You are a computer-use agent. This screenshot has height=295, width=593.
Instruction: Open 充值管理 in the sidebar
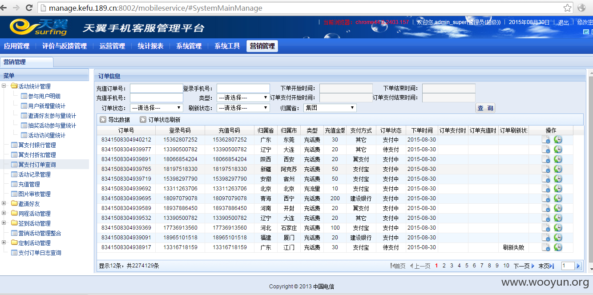[x=29, y=184]
